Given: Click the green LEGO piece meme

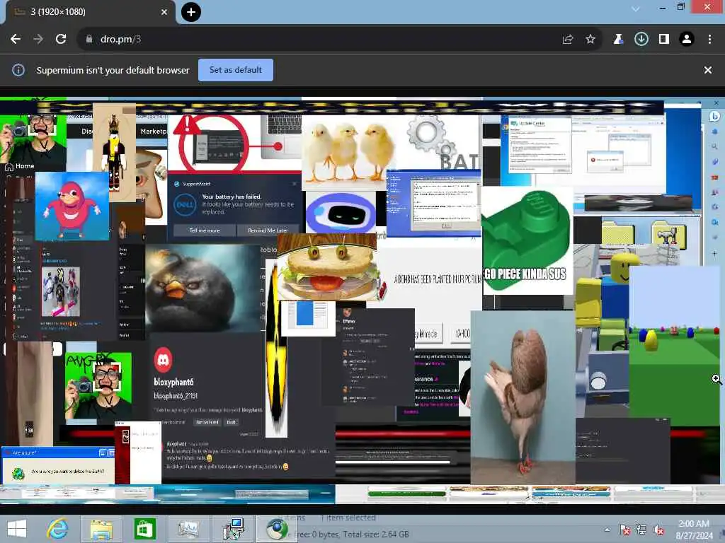Looking at the screenshot, I should coord(527,240).
